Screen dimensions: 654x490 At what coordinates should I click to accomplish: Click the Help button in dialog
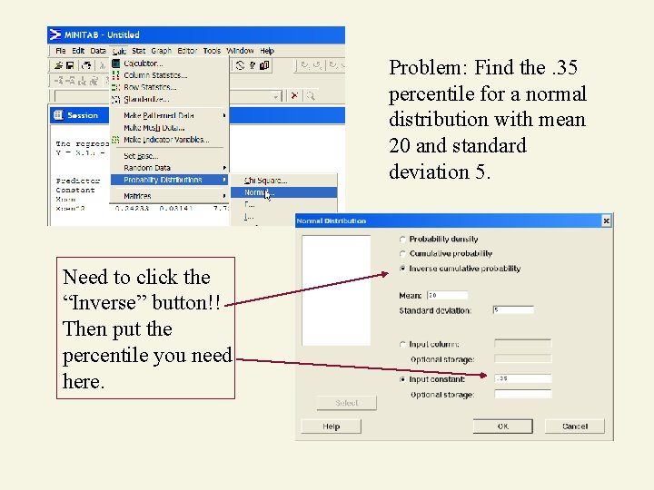point(332,426)
